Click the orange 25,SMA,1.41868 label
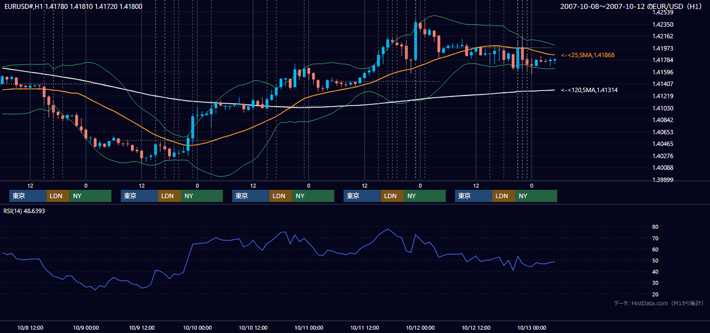710x333 pixels. click(588, 55)
